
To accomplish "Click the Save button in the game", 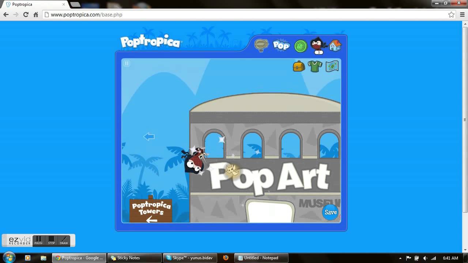I will 331,212.
